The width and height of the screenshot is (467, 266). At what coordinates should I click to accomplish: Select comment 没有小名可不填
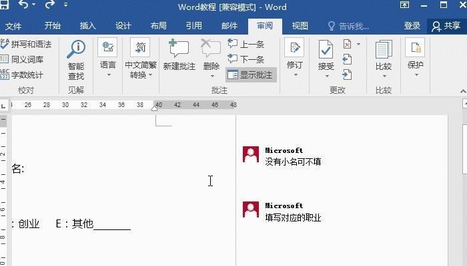click(293, 162)
